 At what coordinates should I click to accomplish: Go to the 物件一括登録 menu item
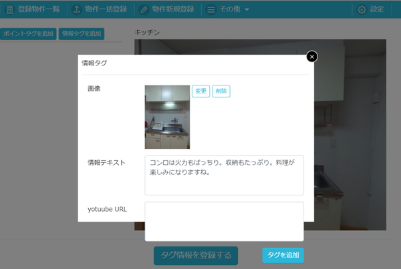pos(107,9)
